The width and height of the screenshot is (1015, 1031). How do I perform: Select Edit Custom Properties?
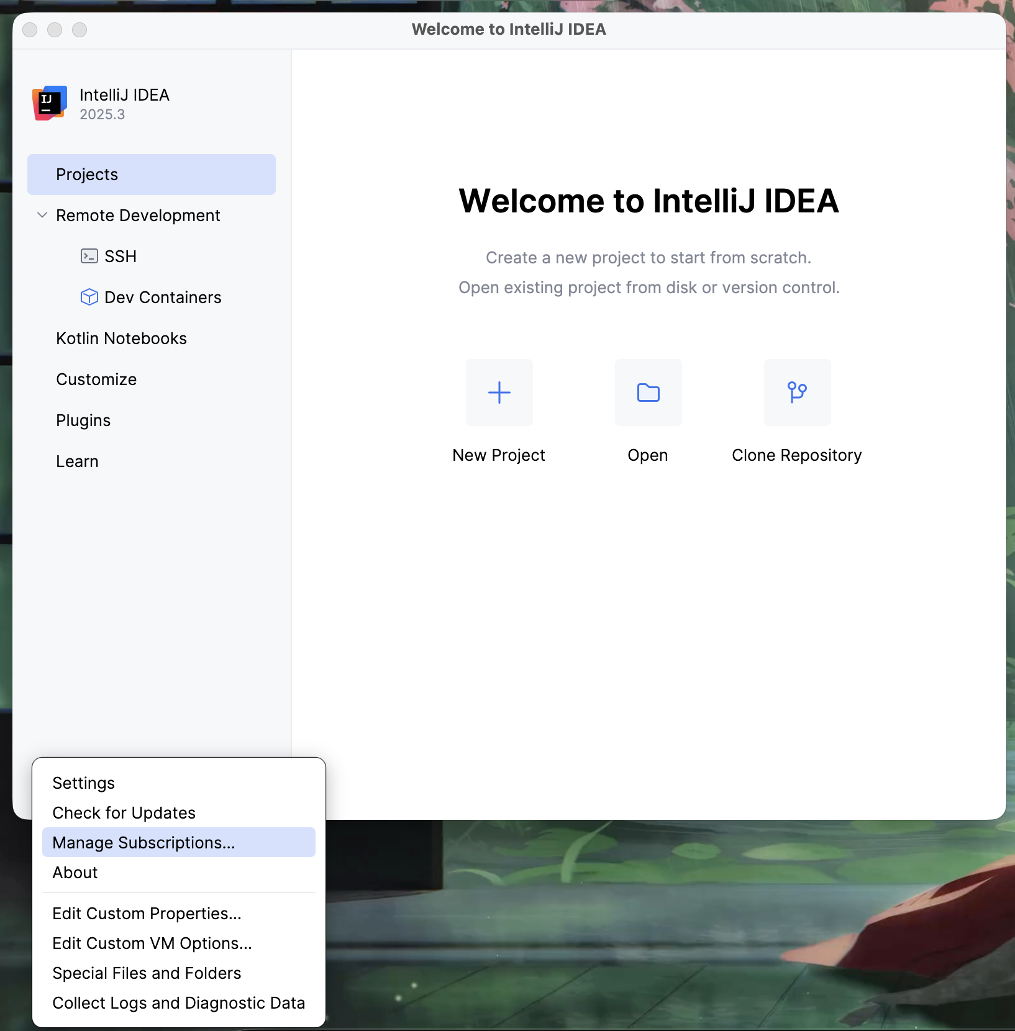coord(147,913)
